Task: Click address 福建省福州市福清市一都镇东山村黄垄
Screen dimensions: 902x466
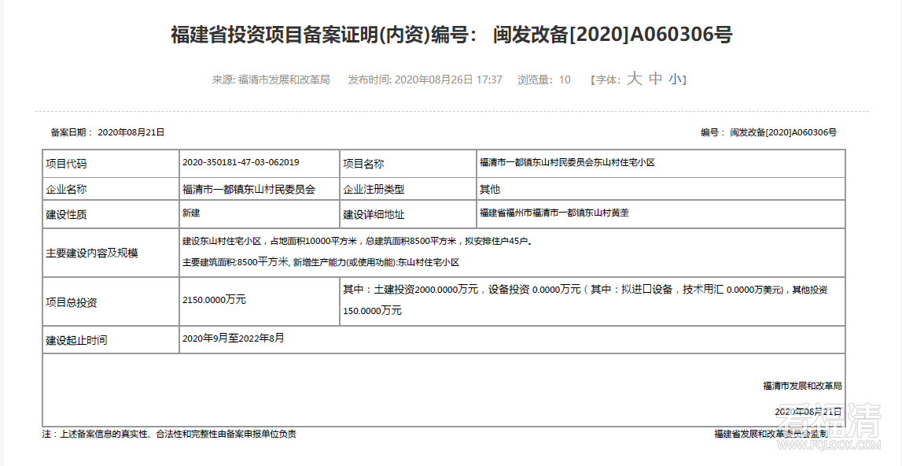Action: pos(554,213)
